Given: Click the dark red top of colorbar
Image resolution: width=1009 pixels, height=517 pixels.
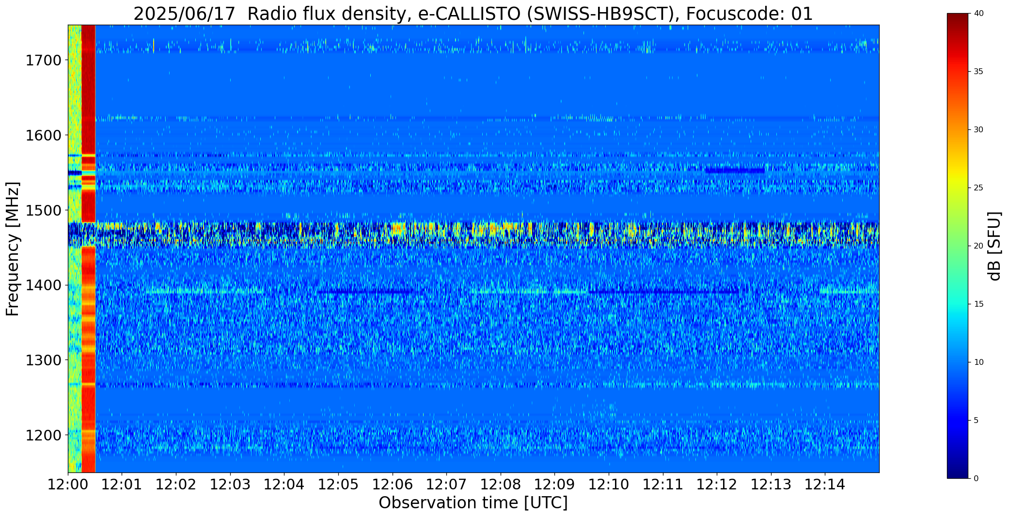Looking at the screenshot, I should point(959,19).
